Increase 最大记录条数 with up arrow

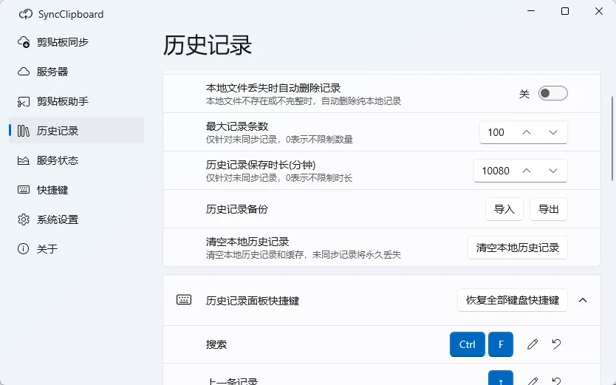tap(527, 132)
